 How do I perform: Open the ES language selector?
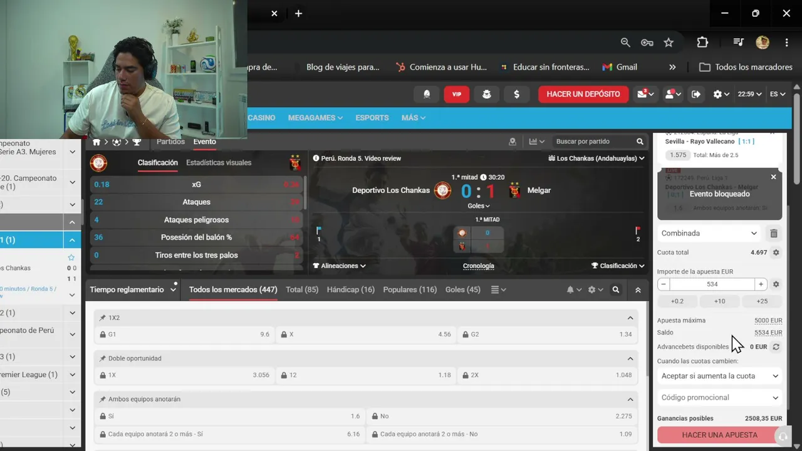coord(778,94)
